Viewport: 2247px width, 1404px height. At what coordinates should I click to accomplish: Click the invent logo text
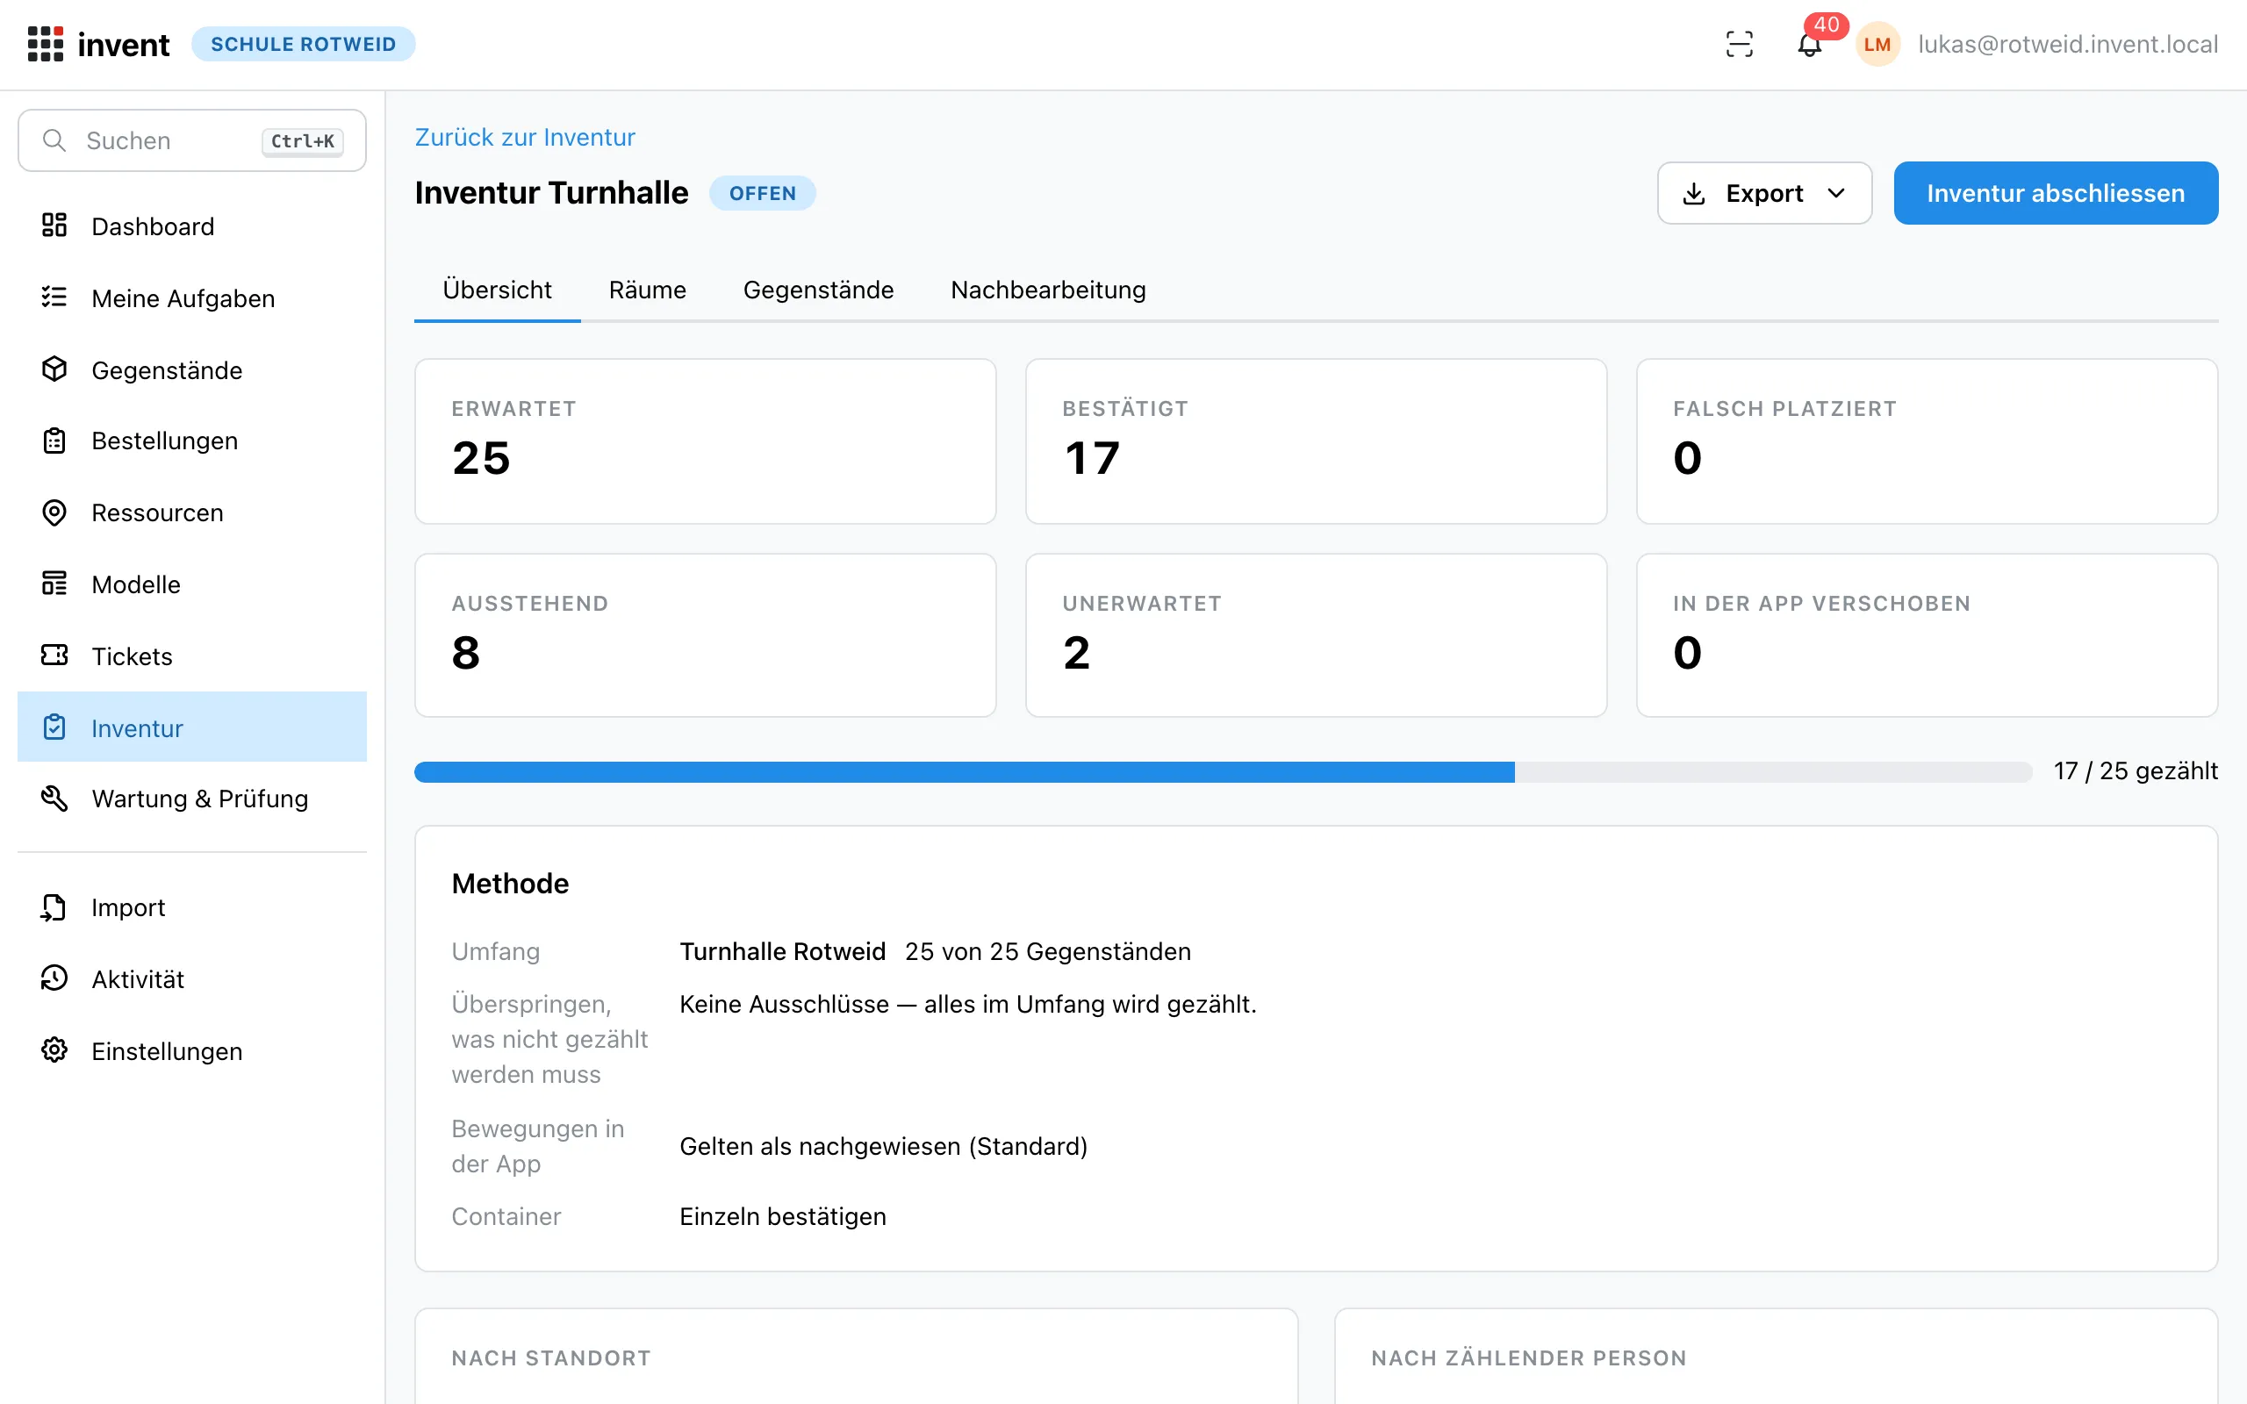click(x=124, y=44)
